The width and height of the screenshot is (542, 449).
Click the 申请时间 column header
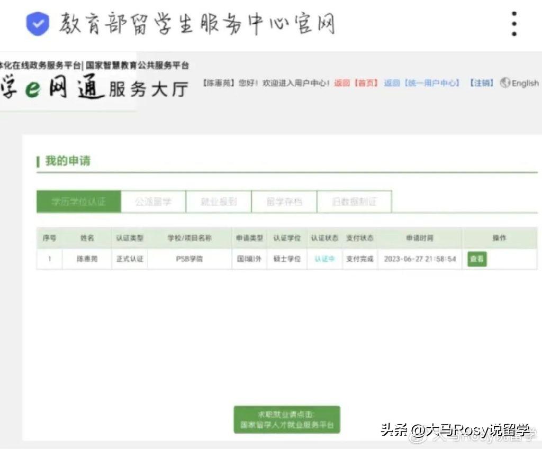tap(419, 238)
